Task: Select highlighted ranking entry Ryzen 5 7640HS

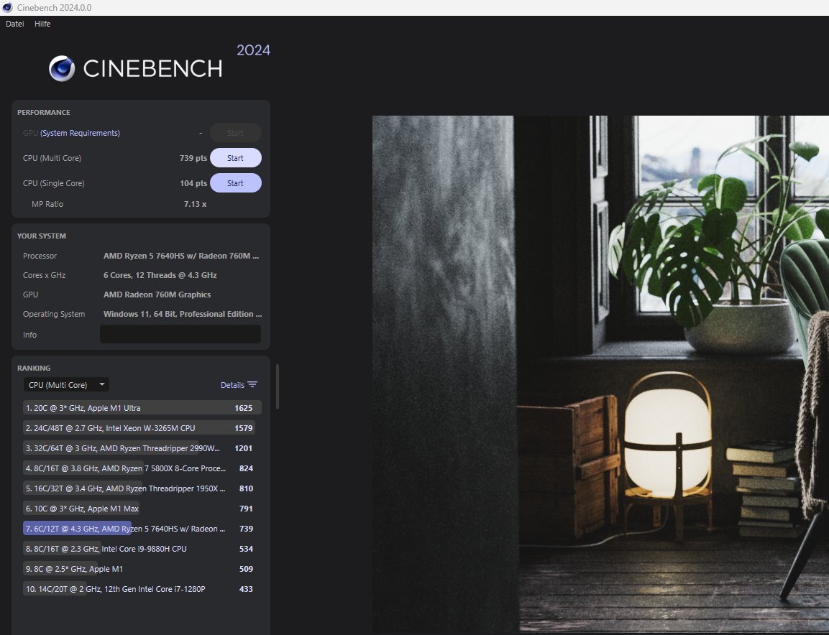Action: point(142,528)
